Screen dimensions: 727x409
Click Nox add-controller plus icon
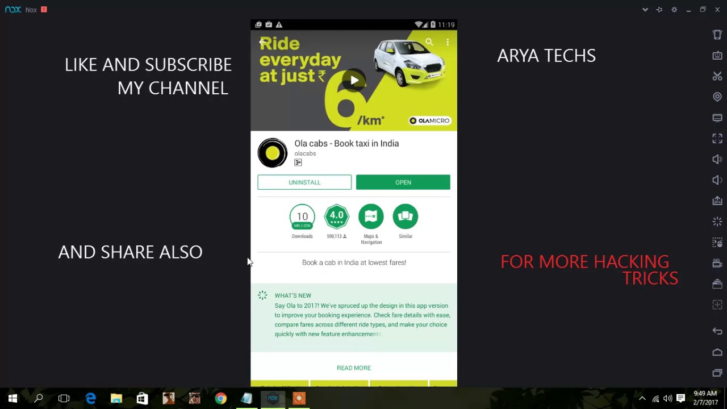click(x=717, y=304)
